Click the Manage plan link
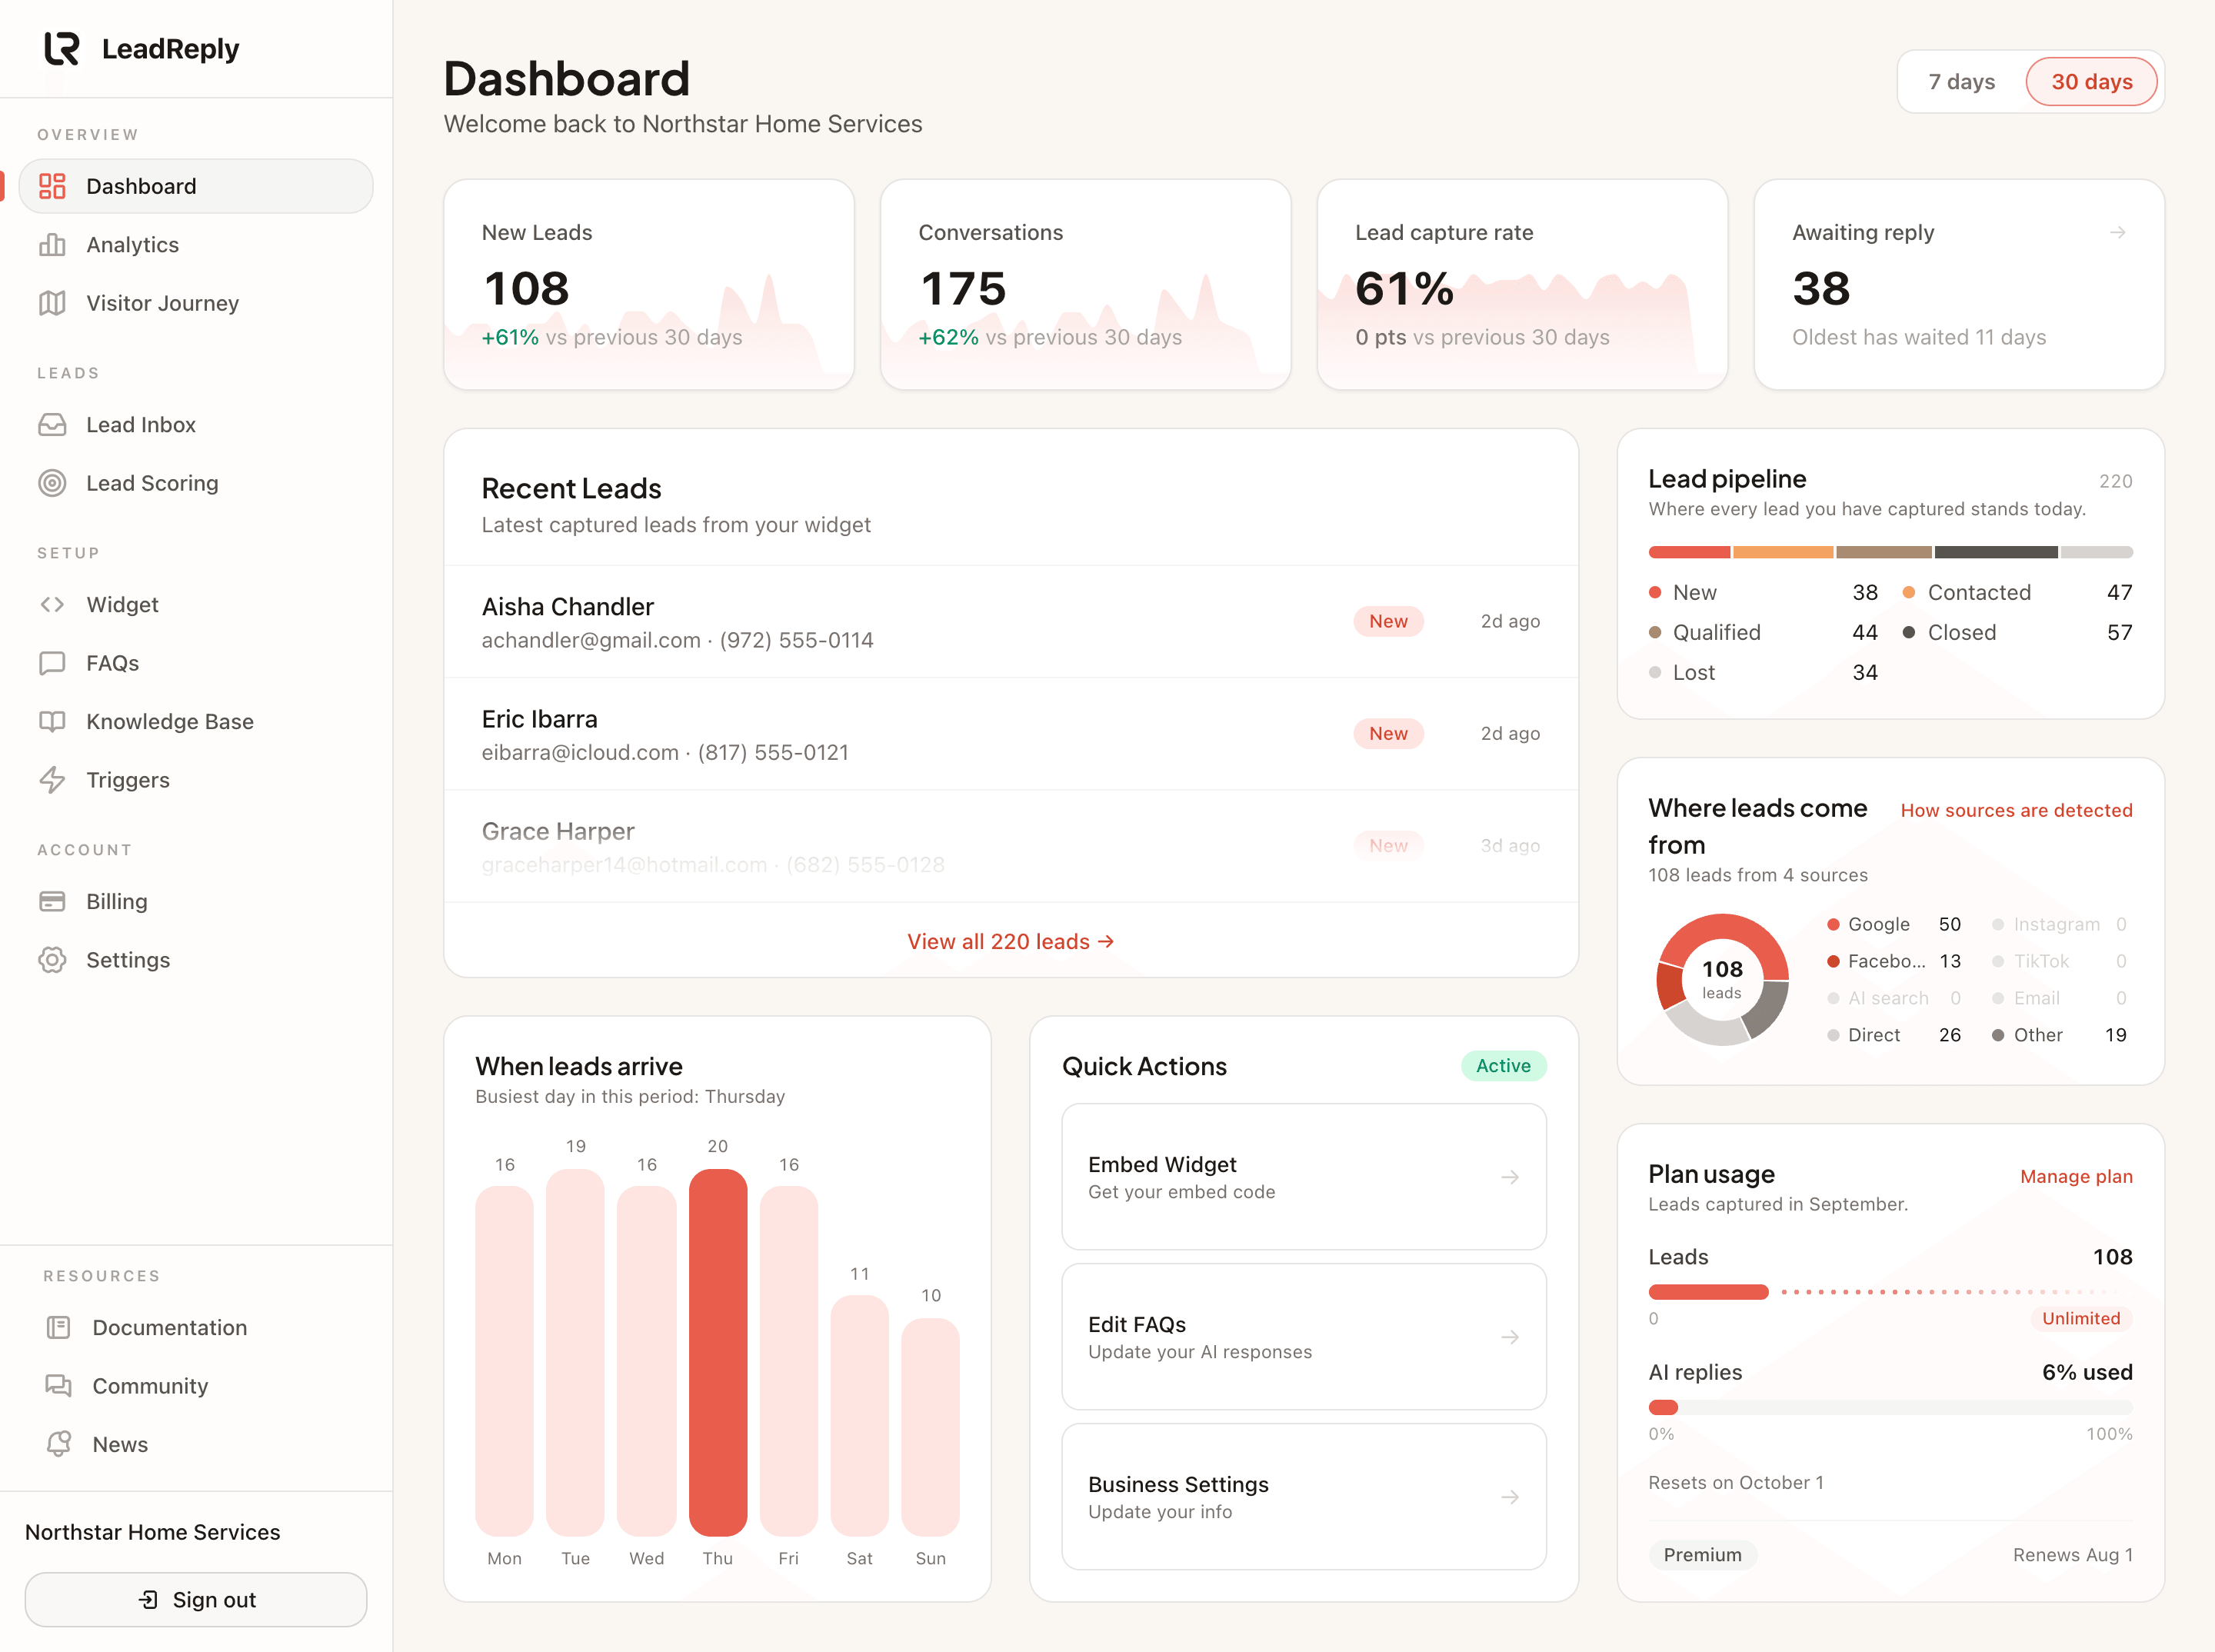Screen dimensions: 2215x1652 click(x=2076, y=1176)
